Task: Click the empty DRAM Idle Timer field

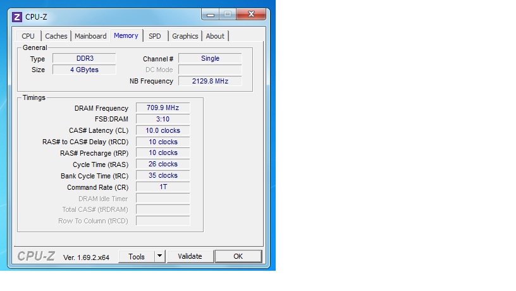Action: pos(163,198)
